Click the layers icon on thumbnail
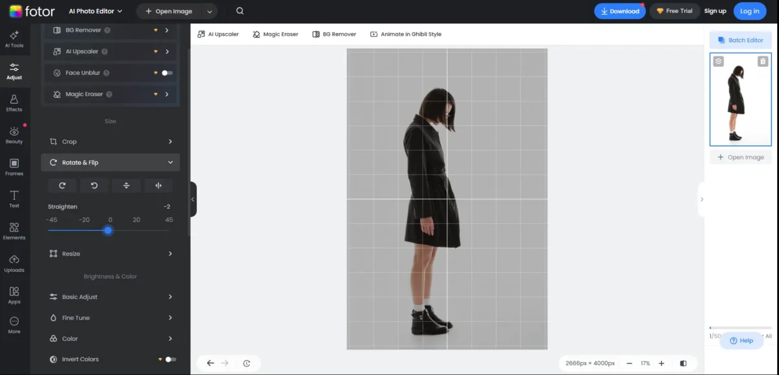Screen dimensions: 779x375 (719, 61)
